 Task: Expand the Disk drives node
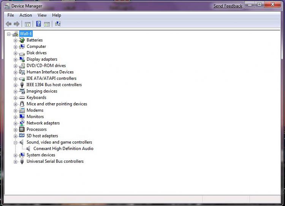(16, 53)
